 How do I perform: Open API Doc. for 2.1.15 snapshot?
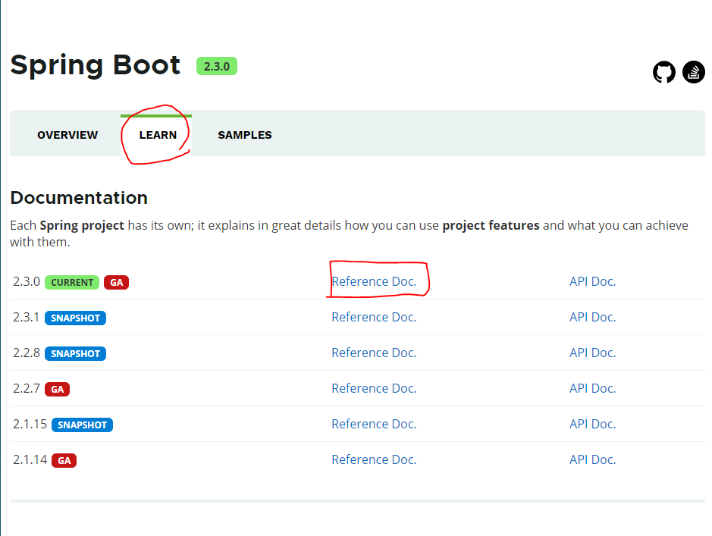click(x=593, y=424)
